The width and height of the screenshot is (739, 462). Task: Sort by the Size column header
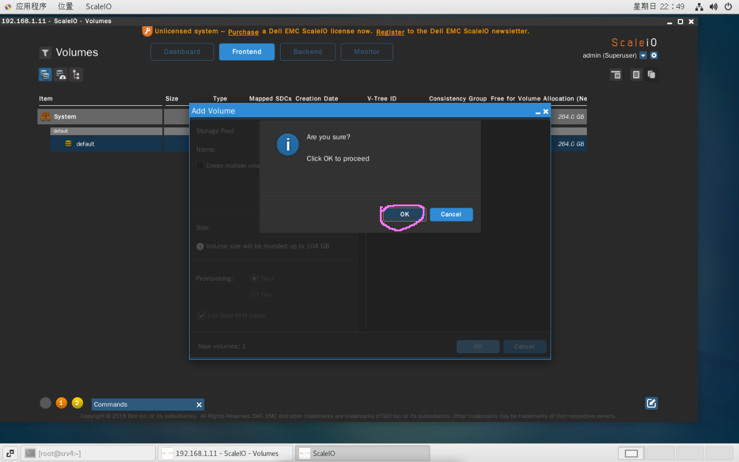172,99
